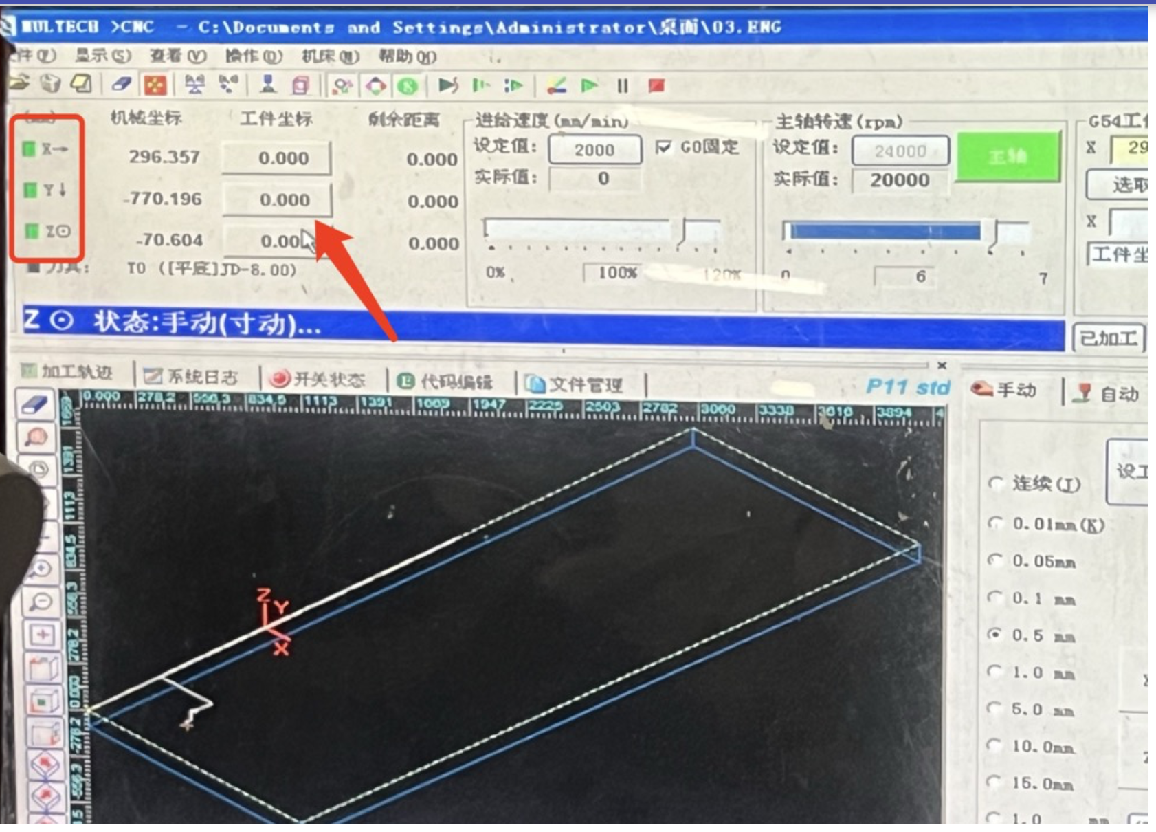Image resolution: width=1156 pixels, height=832 pixels.
Task: Click the eraser icon in top toolbar
Action: point(121,85)
